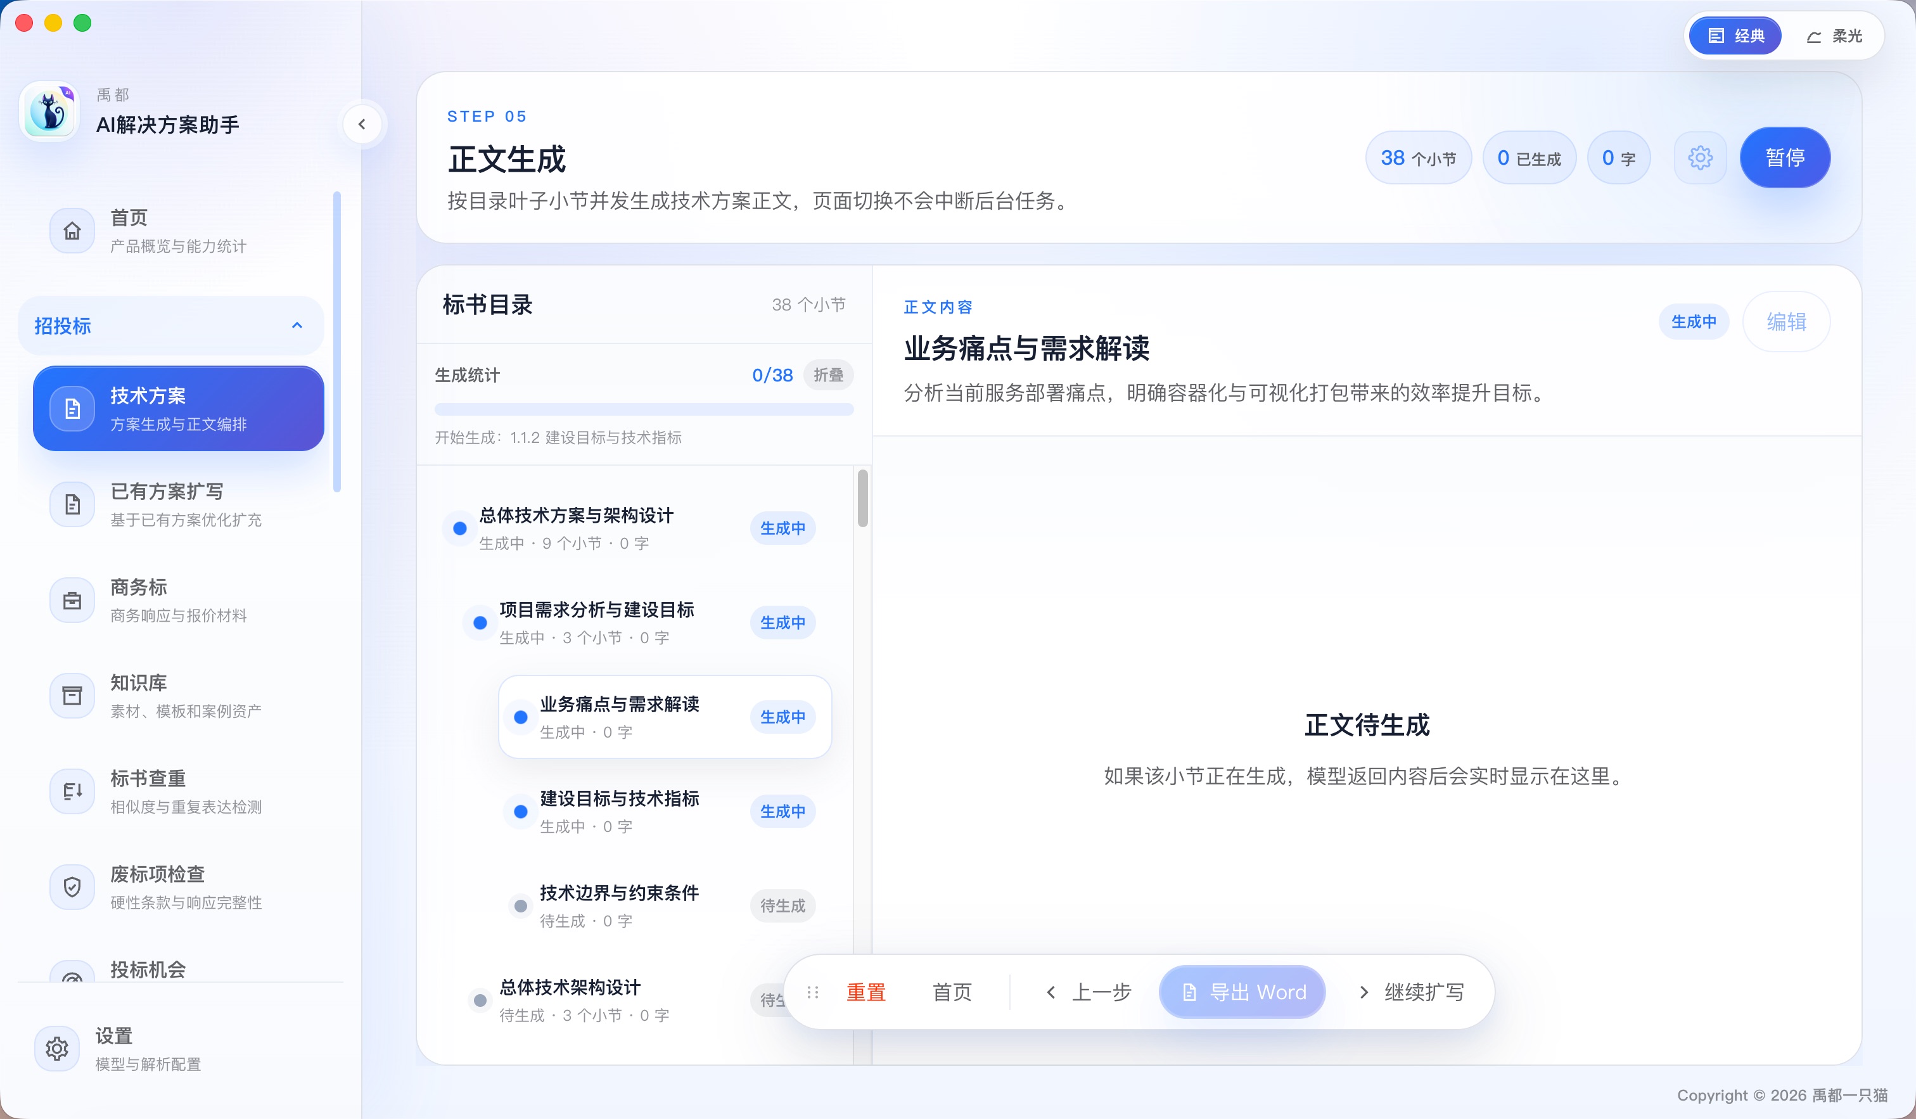Open 商务标 menu entry text
The width and height of the screenshot is (1916, 1119).
138,587
